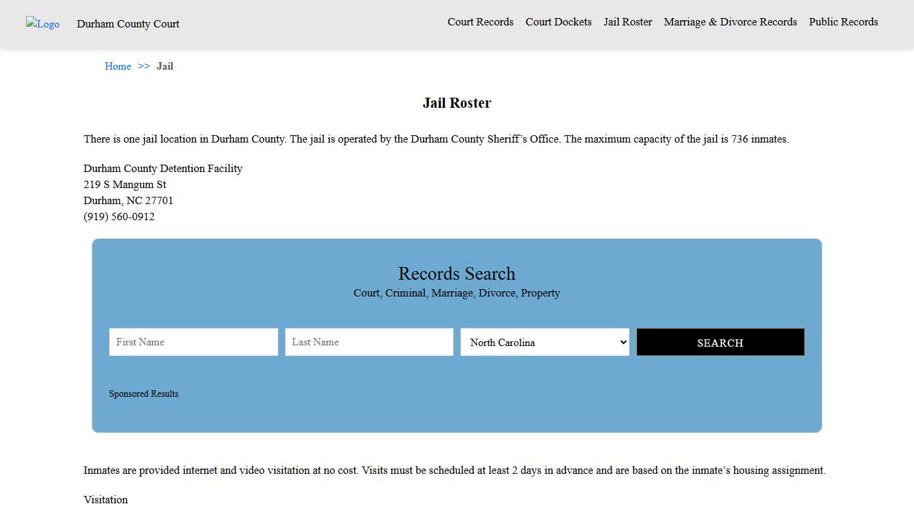Open Marriage & Divorce Records page
Viewport: 914px width, 514px height.
(x=730, y=21)
